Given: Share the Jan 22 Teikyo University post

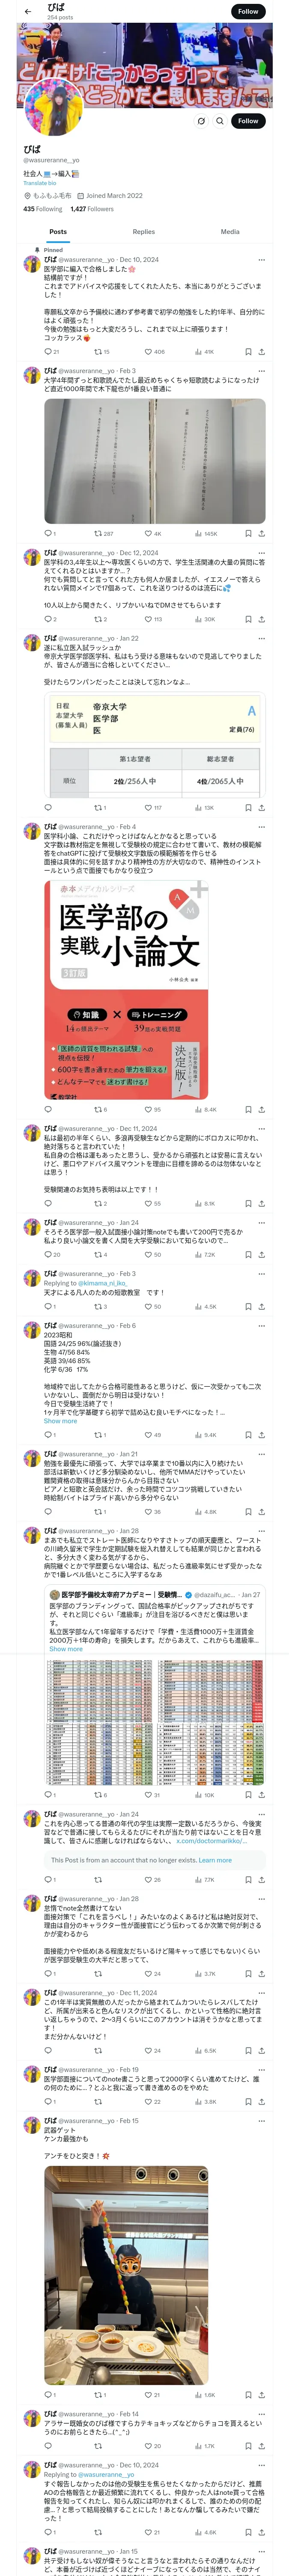Looking at the screenshot, I should pos(261,808).
